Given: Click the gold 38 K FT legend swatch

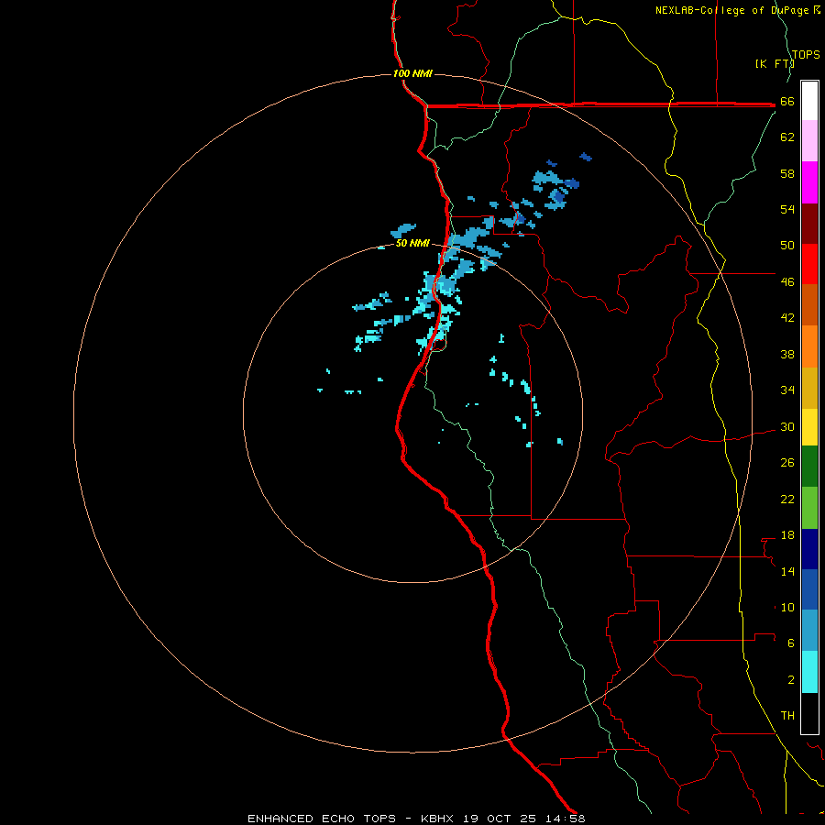Looking at the screenshot, I should [809, 388].
